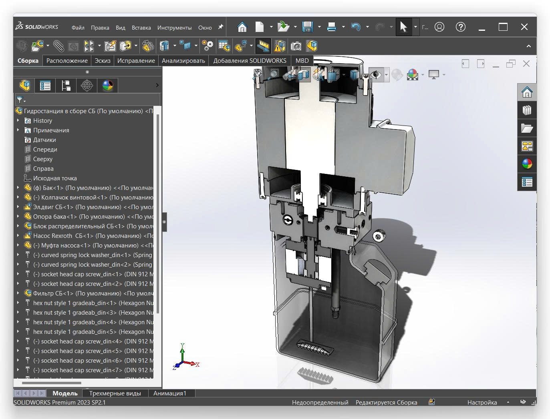Click the Section View icon in heads-up toolbar
Screen dimensions: 550x419
(304, 75)
